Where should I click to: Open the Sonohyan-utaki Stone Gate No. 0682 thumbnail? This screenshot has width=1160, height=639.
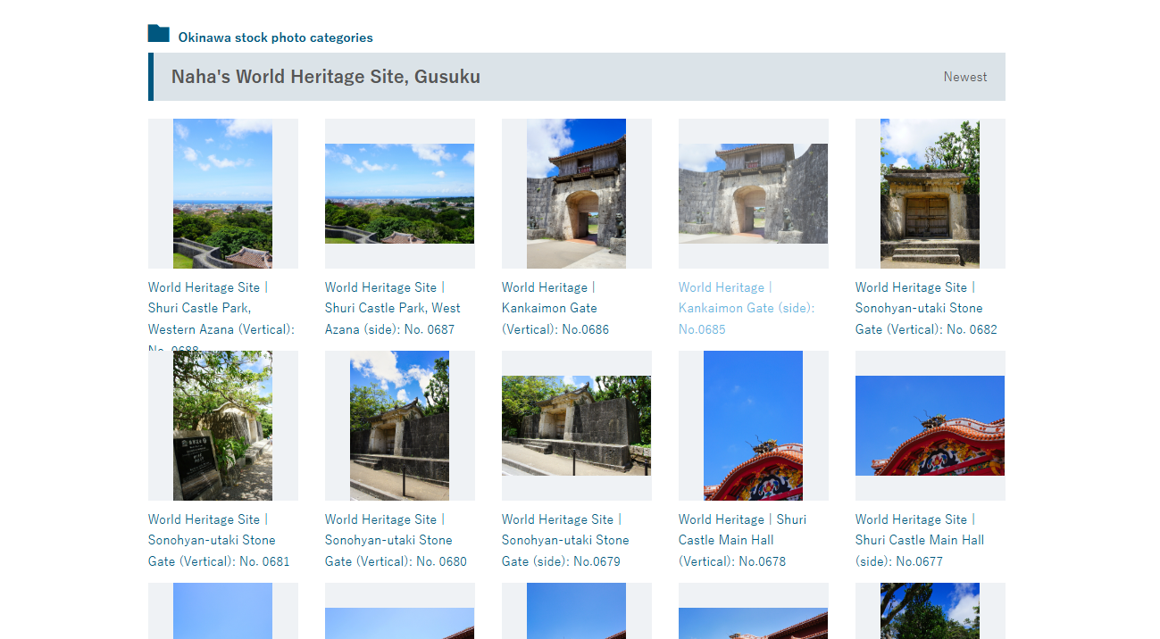point(931,194)
